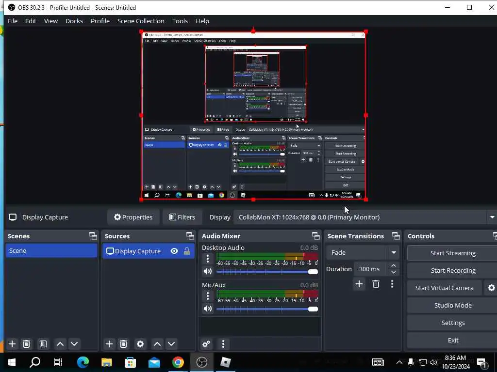Open the Tools menu

tap(180, 21)
